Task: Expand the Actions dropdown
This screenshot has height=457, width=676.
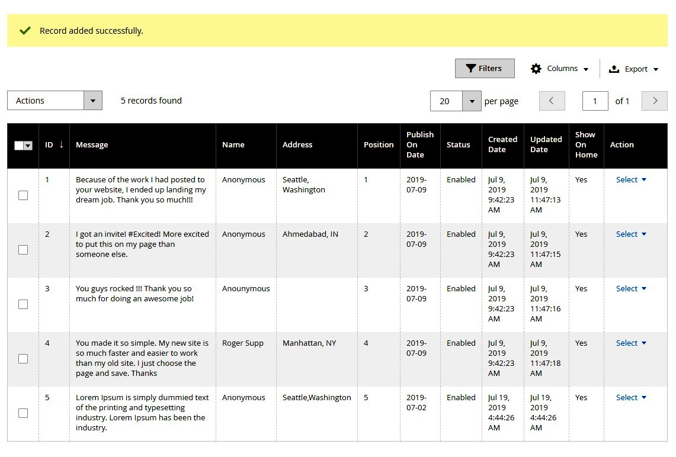Action: (x=92, y=101)
